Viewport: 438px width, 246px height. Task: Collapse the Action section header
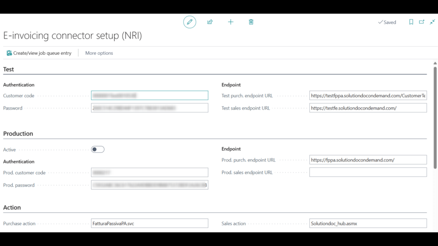click(x=12, y=208)
